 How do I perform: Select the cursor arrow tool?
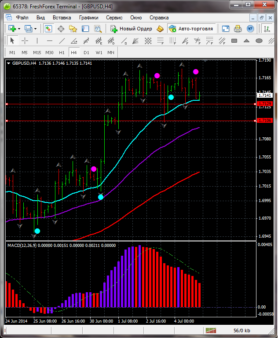click(12, 41)
